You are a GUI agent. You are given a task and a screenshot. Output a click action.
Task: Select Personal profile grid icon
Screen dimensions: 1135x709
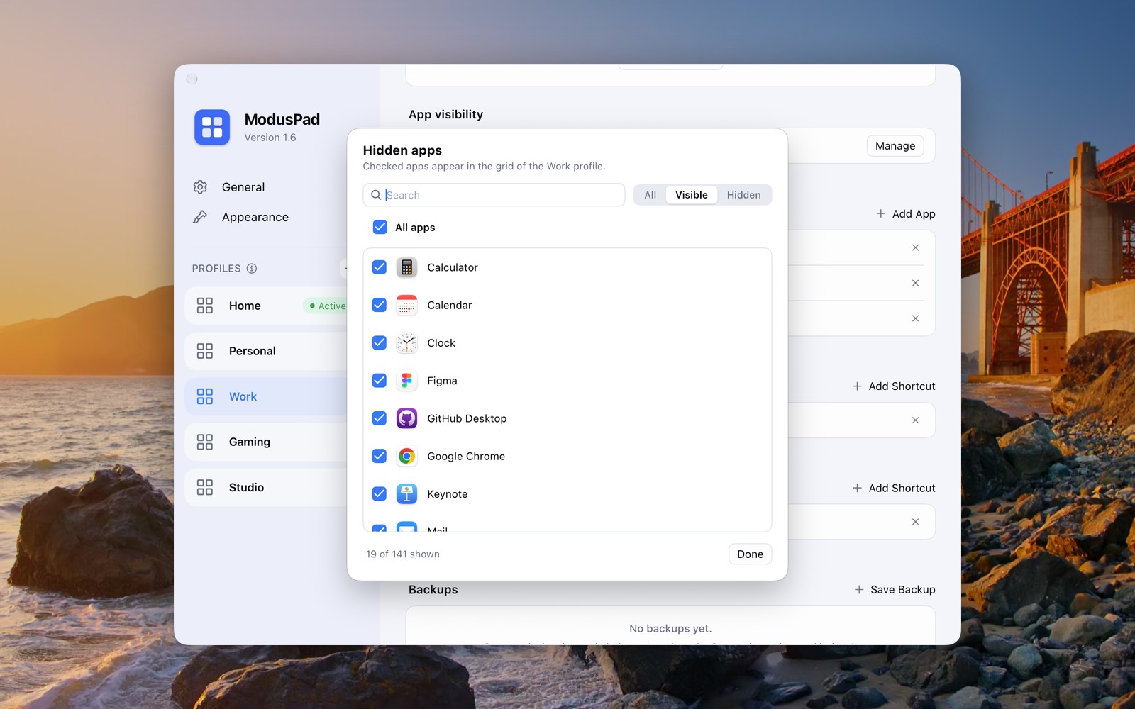tap(205, 351)
